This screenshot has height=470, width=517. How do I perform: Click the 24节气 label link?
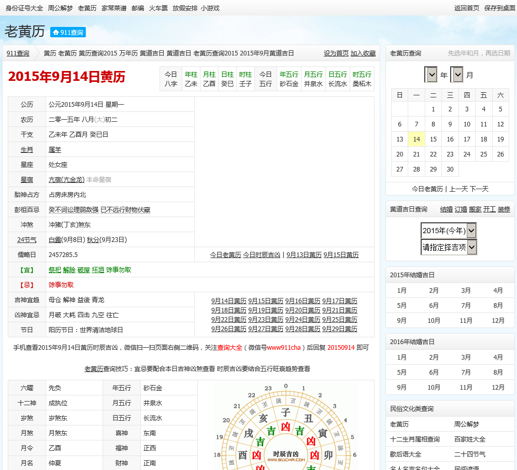pyautogui.click(x=27, y=240)
